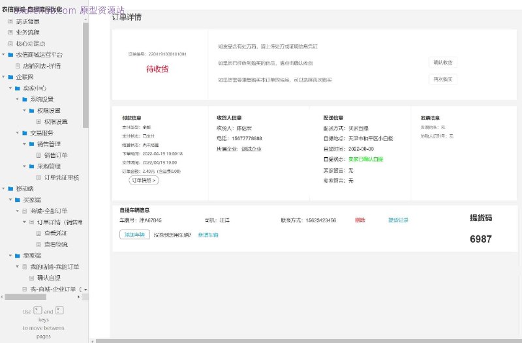Open the 订单快照 snapshot button
The height and width of the screenshot is (343, 522).
(144, 181)
